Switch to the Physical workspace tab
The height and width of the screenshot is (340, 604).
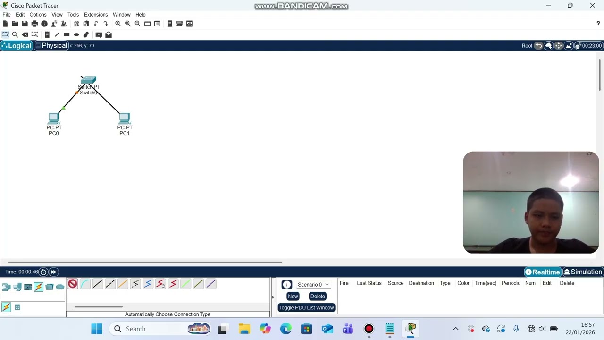click(51, 46)
